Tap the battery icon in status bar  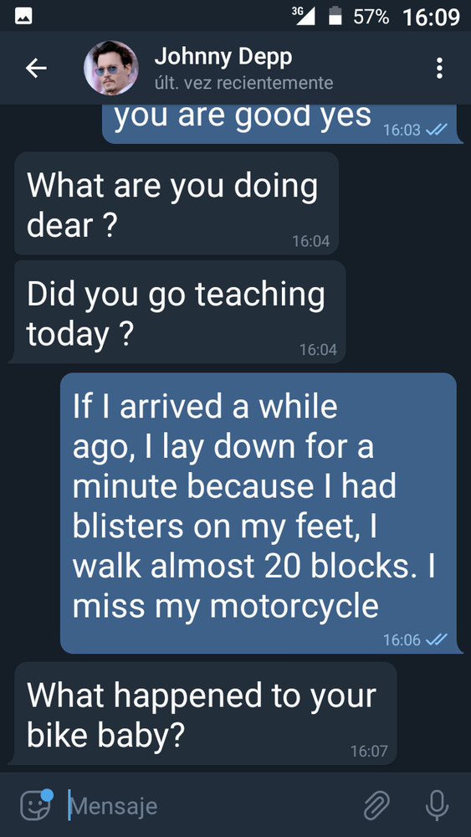[335, 16]
